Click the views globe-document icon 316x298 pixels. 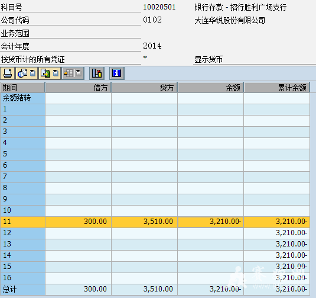22,73
